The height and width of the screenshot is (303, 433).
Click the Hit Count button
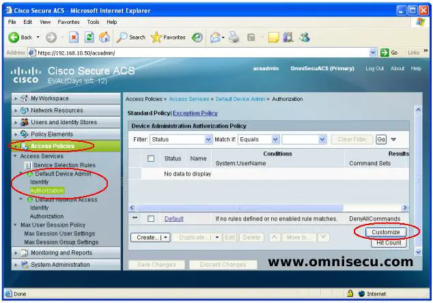[x=389, y=242]
